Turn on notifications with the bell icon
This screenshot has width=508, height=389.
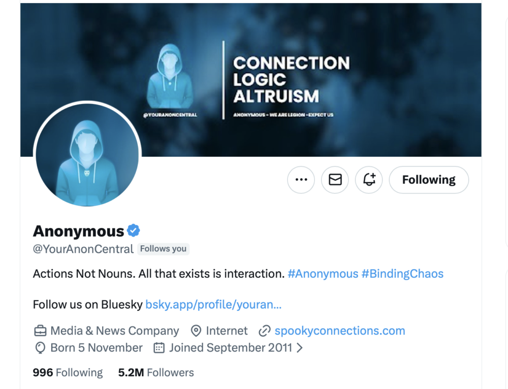tap(369, 180)
